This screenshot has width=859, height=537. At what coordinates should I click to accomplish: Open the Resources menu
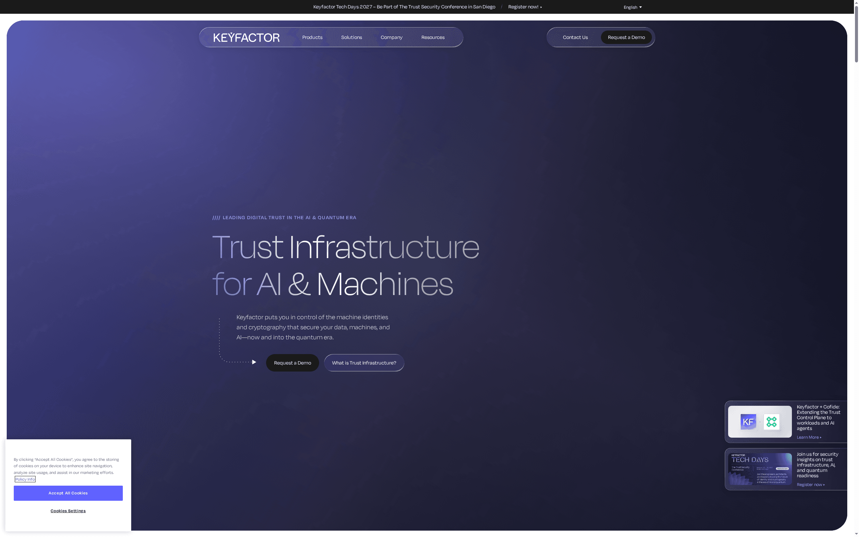pyautogui.click(x=433, y=37)
